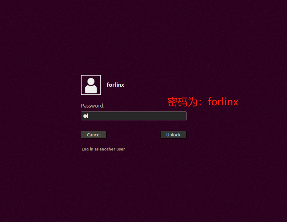Dismiss the lock prompt via Cancel
Image resolution: width=287 pixels, height=222 pixels.
94,135
